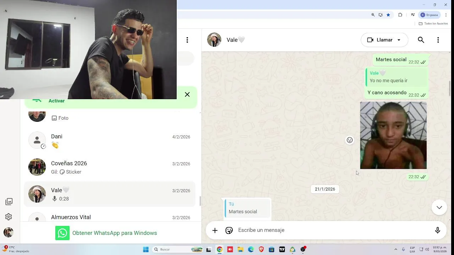Click Obtener WhatsApp para Windows link
This screenshot has height=255, width=454.
click(x=115, y=233)
